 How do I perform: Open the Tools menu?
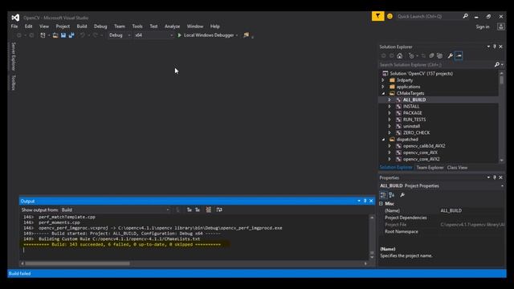click(137, 26)
